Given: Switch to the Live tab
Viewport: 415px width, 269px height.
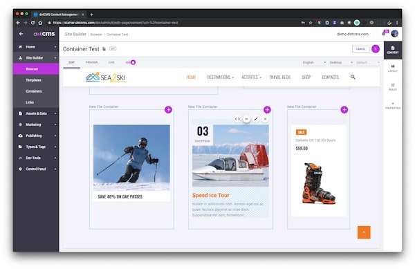Looking at the screenshot, I should [x=111, y=62].
